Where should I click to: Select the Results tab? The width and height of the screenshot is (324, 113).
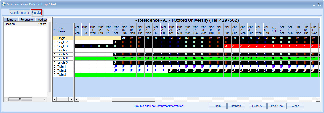pos(36,12)
